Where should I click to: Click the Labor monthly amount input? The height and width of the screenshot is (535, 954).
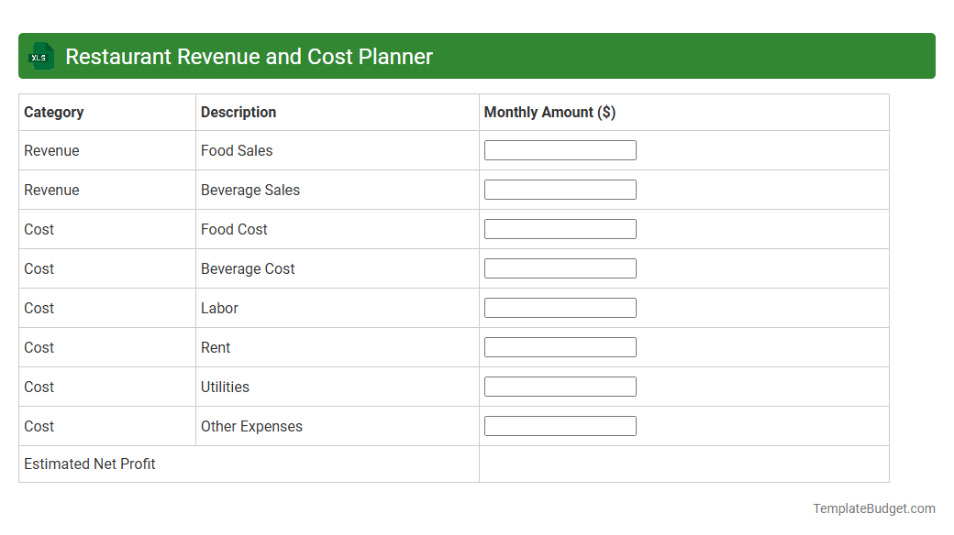pos(560,307)
